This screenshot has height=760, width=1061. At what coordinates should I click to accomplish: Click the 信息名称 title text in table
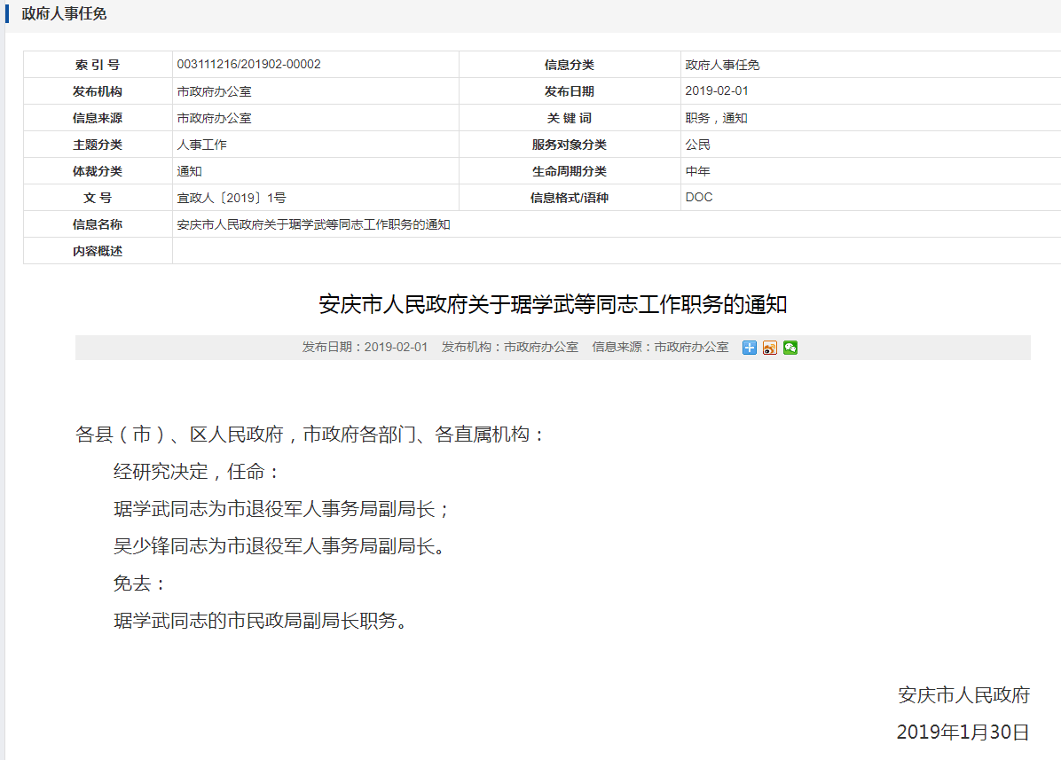314,224
